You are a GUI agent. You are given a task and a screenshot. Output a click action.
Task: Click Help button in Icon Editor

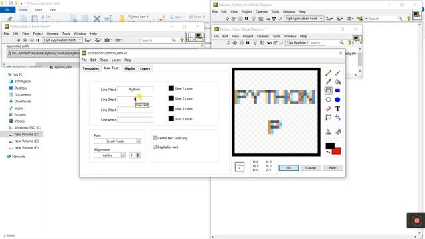[333, 168]
